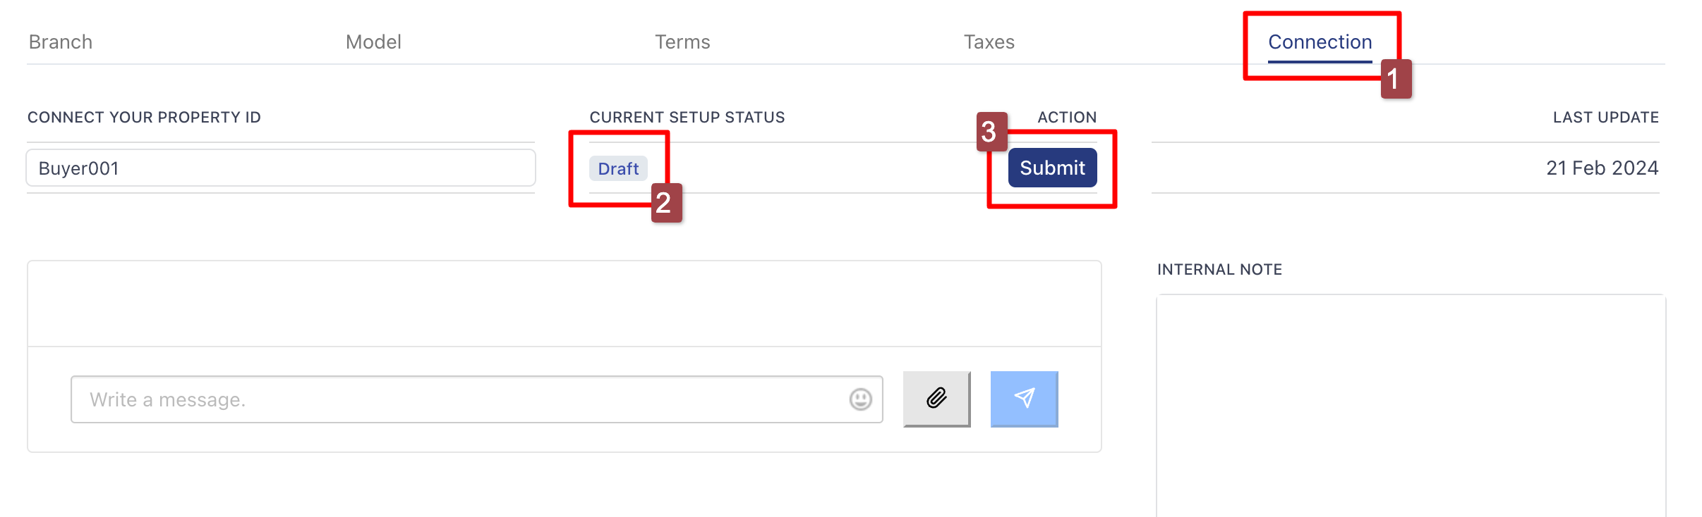The image size is (1702, 517).
Task: Click the Current Setup Status header
Action: pyautogui.click(x=687, y=117)
